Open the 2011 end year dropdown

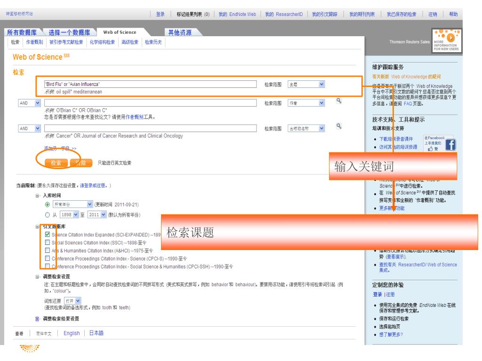tap(97, 214)
